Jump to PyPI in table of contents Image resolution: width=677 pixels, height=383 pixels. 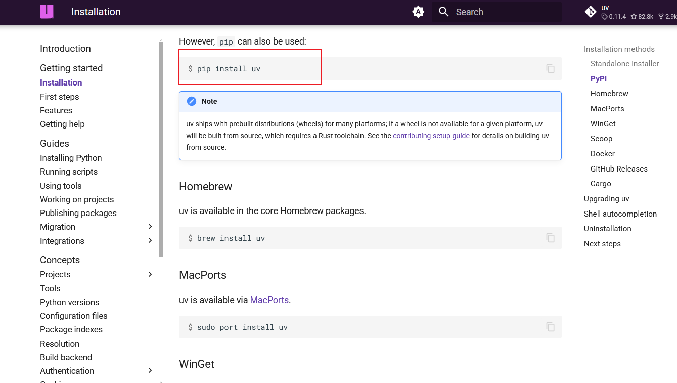click(x=599, y=79)
